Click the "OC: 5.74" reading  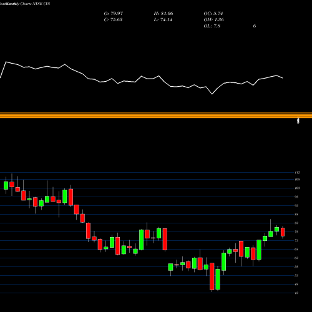(x=213, y=14)
